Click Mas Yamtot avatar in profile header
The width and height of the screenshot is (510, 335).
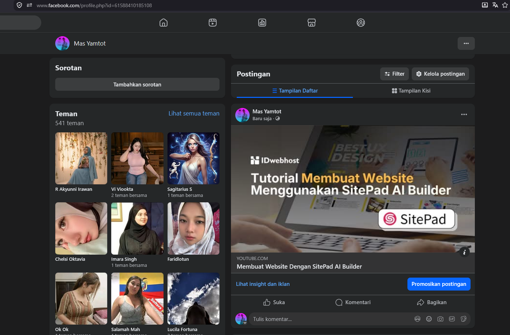62,43
